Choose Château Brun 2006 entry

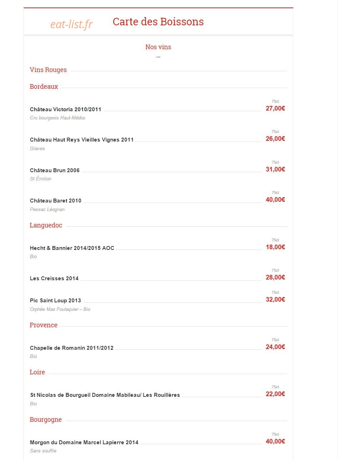[x=55, y=170]
